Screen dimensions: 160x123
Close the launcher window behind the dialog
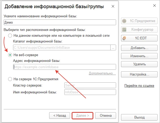(155, 6)
